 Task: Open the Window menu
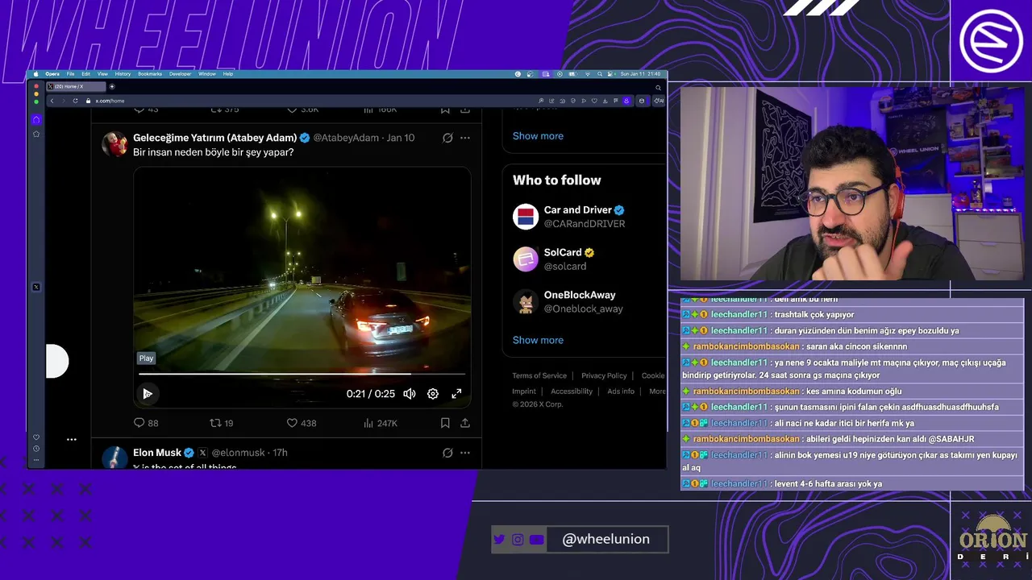pyautogui.click(x=207, y=74)
